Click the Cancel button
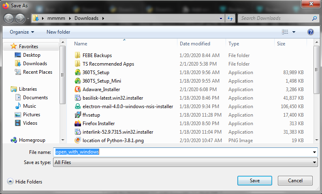 click(x=295, y=181)
